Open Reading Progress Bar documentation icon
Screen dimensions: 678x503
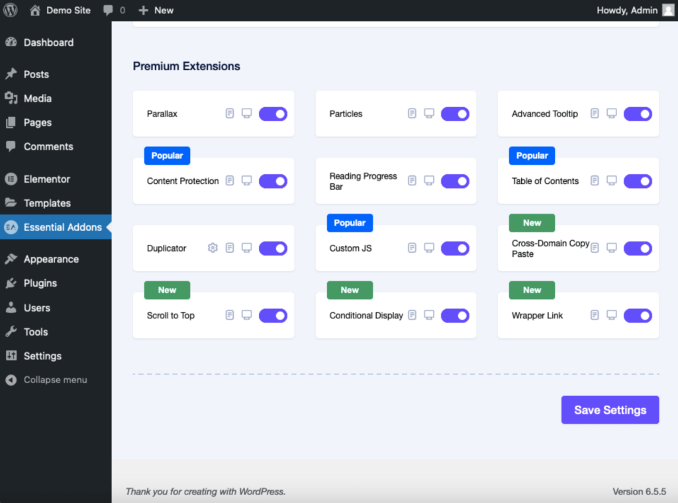click(x=412, y=181)
